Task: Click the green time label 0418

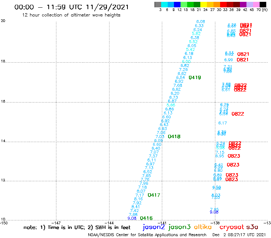Action: click(174, 137)
